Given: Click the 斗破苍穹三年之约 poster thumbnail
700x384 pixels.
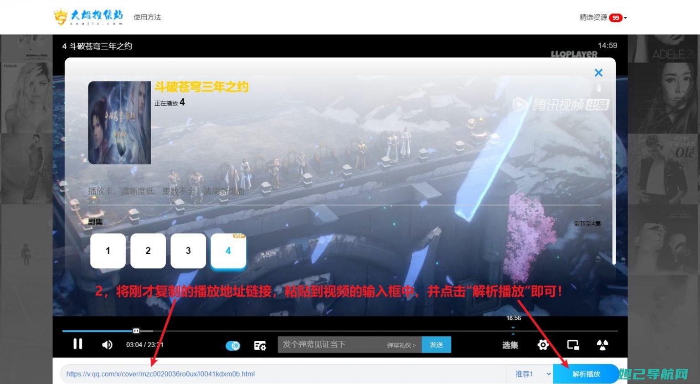Looking at the screenshot, I should 119,123.
